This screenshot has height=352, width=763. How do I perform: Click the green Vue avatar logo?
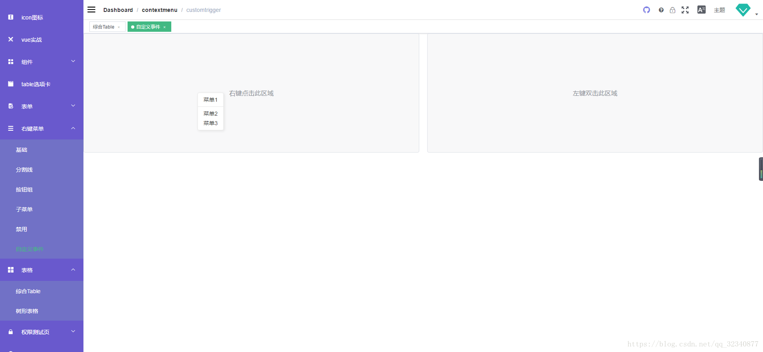[x=743, y=10]
